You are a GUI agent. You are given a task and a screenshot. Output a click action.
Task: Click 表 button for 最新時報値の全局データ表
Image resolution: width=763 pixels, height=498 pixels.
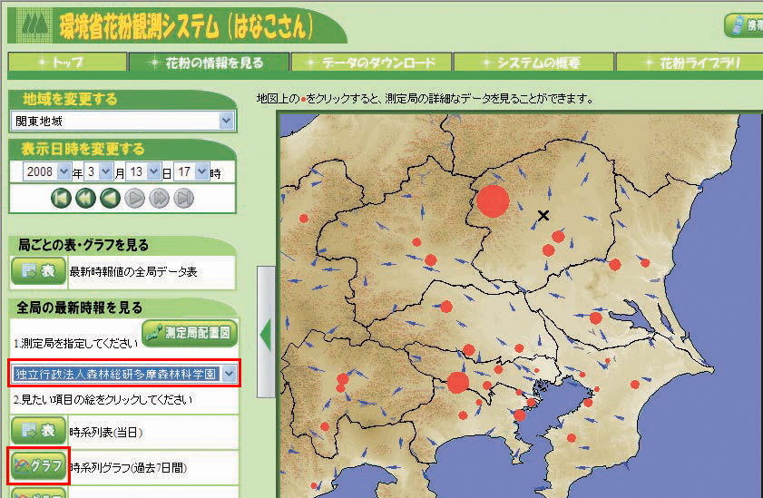(x=38, y=271)
